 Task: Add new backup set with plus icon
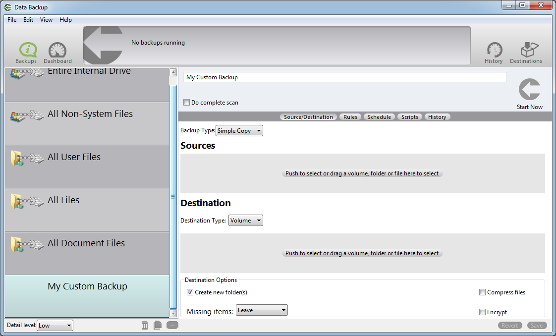pos(172,325)
